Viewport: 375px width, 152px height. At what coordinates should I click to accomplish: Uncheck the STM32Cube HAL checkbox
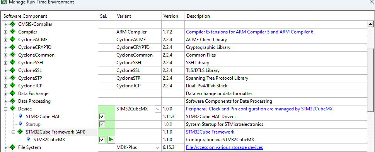click(102, 117)
